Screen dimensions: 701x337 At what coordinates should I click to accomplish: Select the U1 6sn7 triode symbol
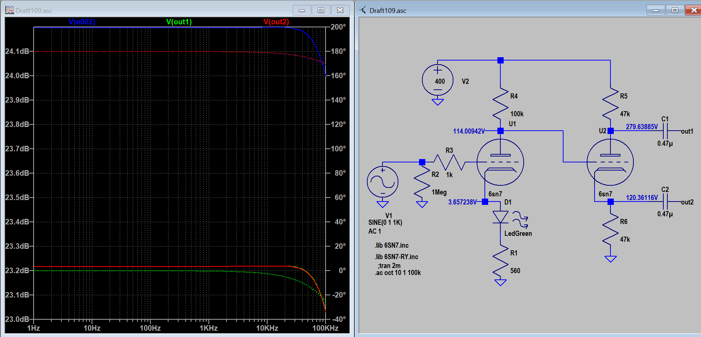[500, 162]
